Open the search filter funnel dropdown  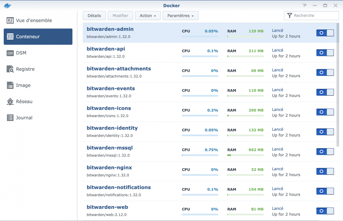[x=290, y=15]
